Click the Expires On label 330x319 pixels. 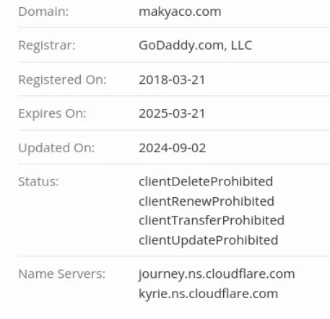click(52, 113)
